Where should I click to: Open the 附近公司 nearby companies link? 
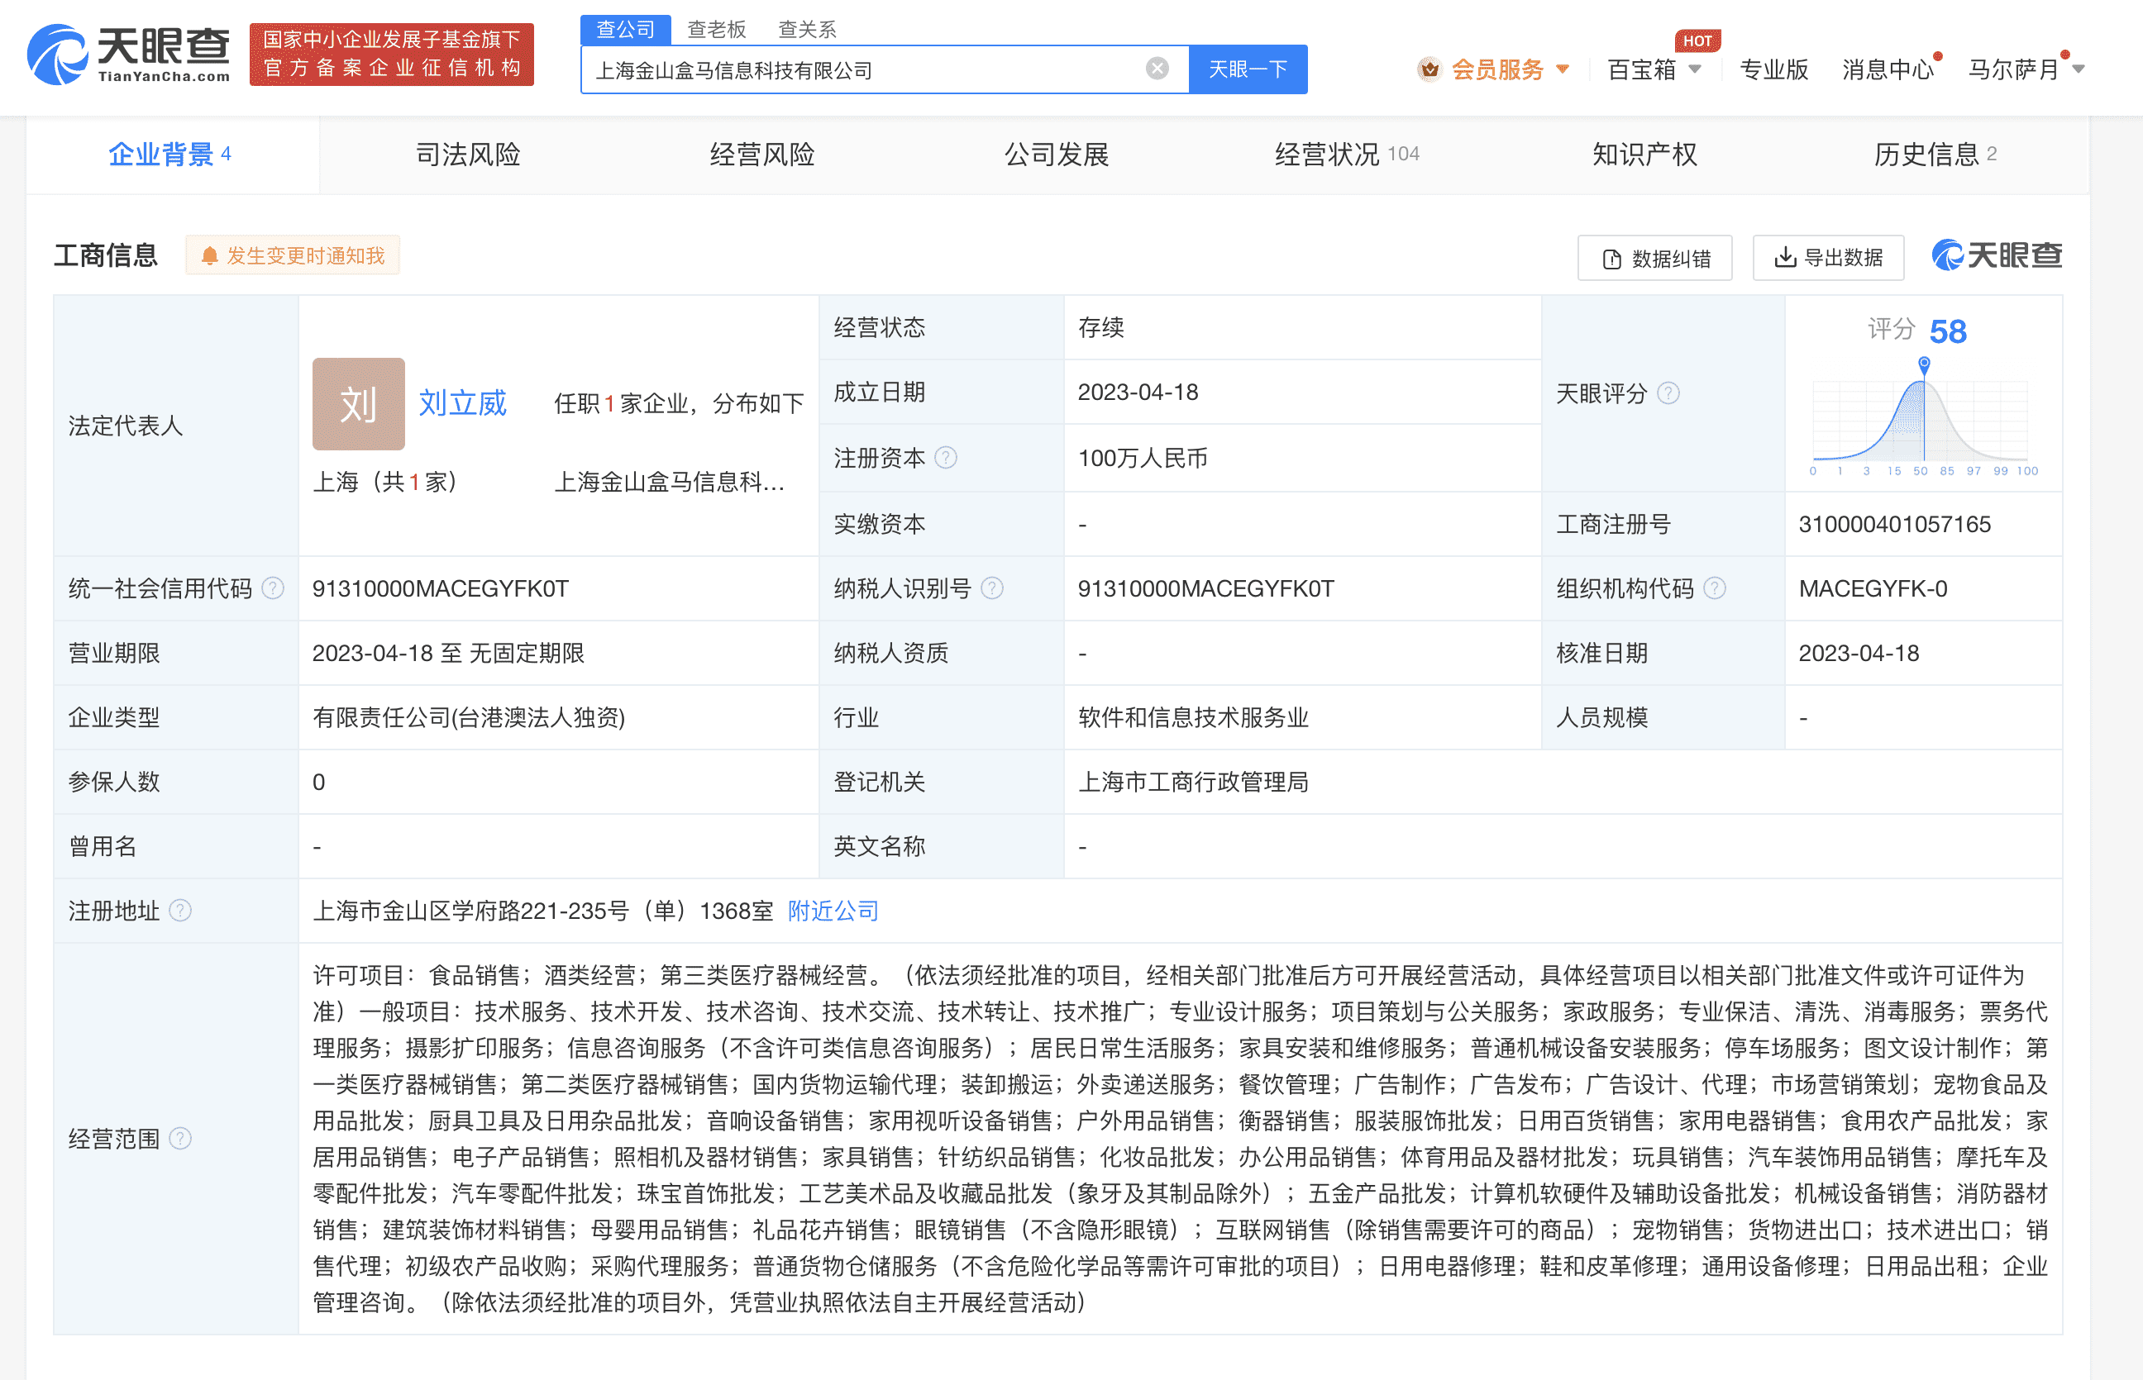[832, 911]
